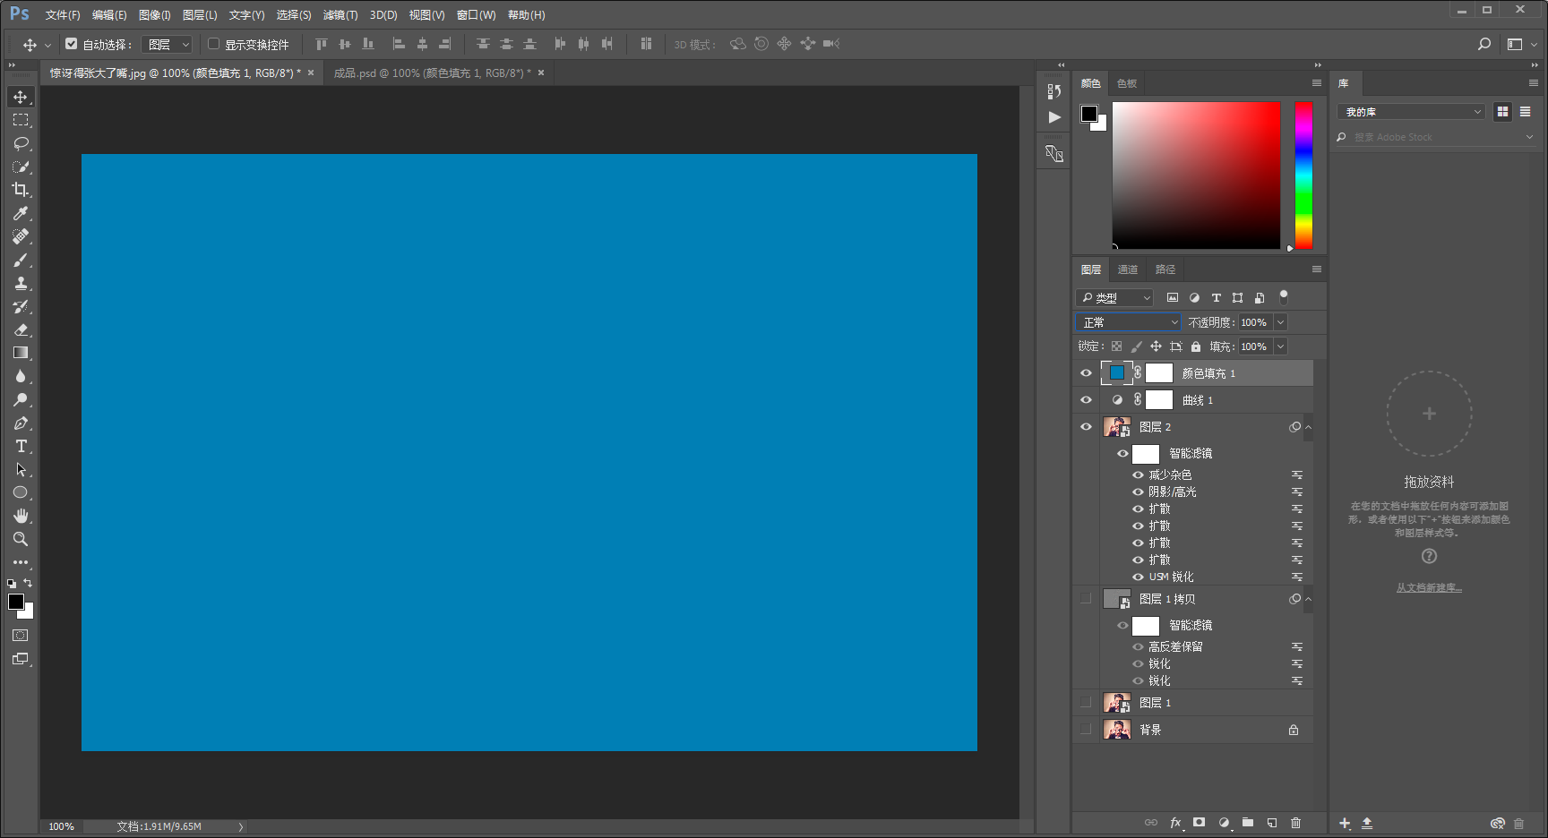
Task: Select the Quick Selection tool
Action: click(x=21, y=167)
